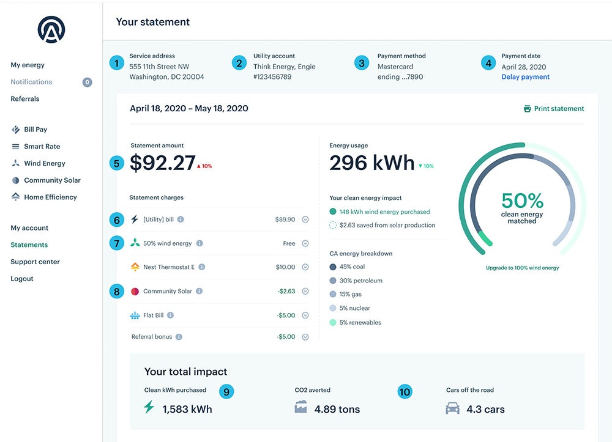The image size is (612, 442).
Task: Click the info icon beside [Utility] bill
Action: click(181, 219)
